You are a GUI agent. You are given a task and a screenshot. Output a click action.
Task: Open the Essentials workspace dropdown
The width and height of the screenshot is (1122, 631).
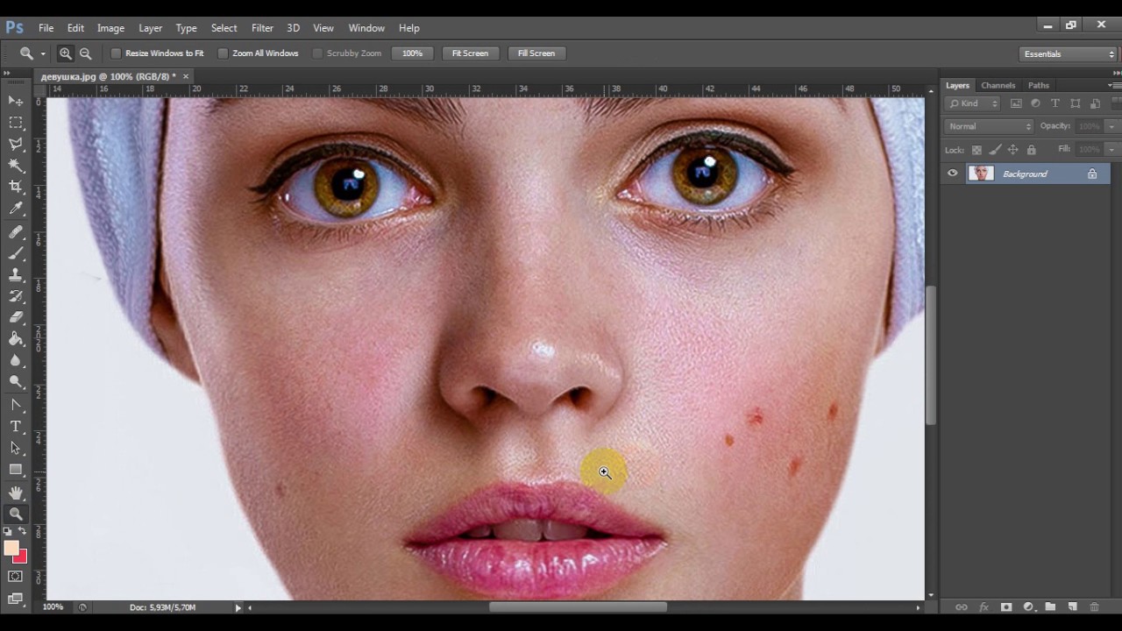click(x=1069, y=53)
